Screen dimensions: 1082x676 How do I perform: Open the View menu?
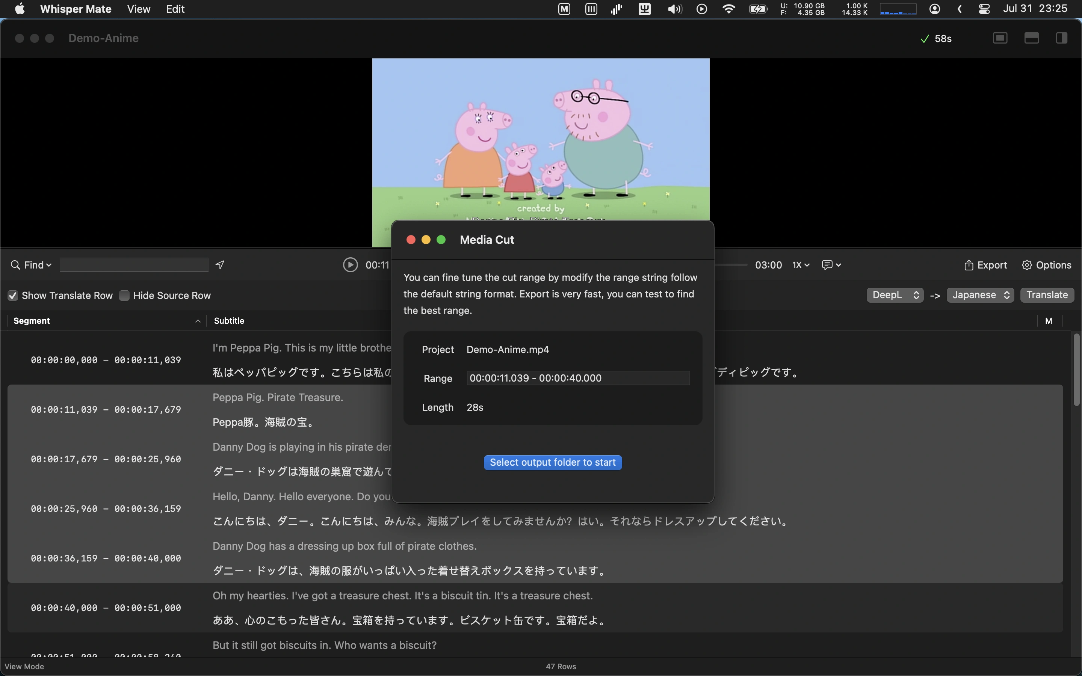(139, 9)
